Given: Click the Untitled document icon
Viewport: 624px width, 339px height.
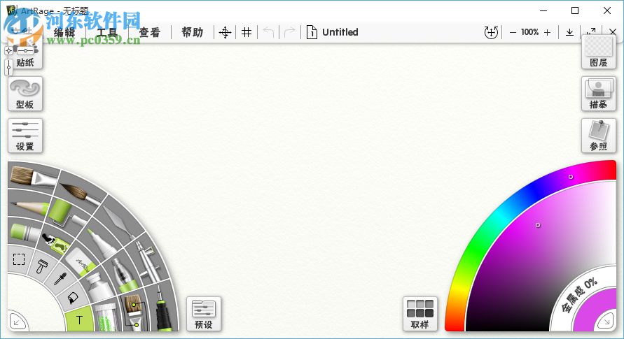Looking at the screenshot, I should pyautogui.click(x=312, y=32).
